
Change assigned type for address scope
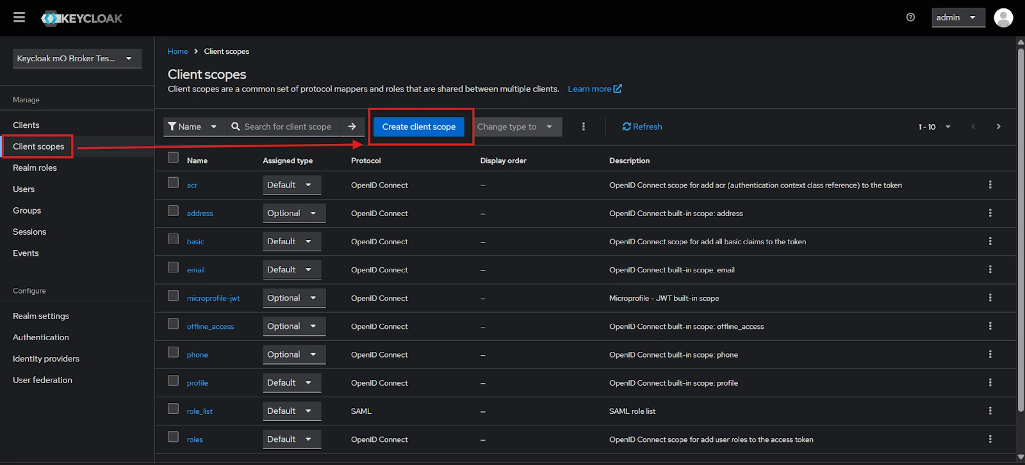tap(294, 213)
